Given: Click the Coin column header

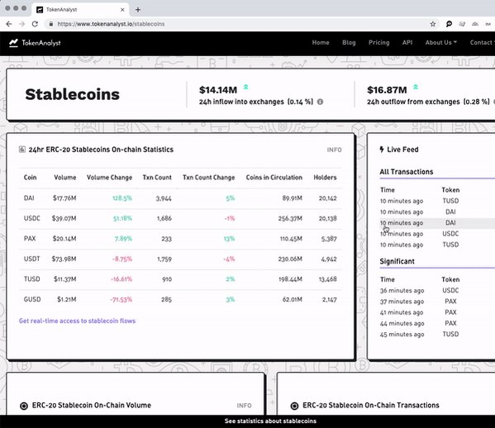Looking at the screenshot, I should click(30, 178).
